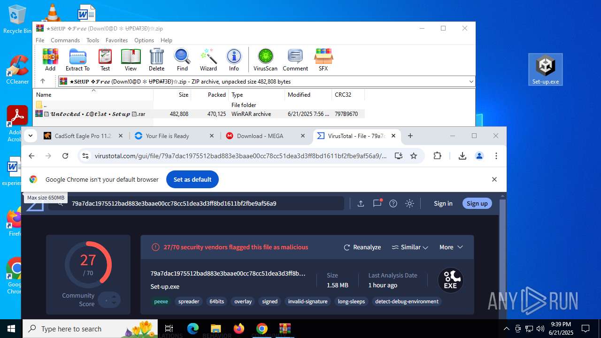Open Chrome downloads icon

[x=462, y=156]
